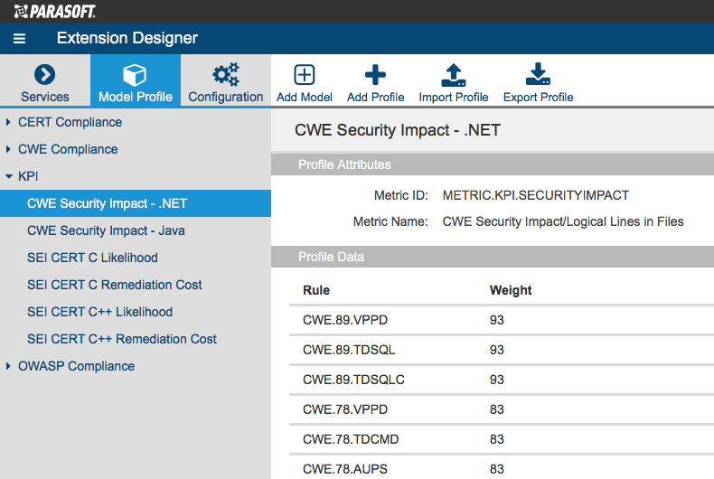Viewport: 714px width, 479px height.
Task: Click the Parasoft logo
Action: (x=54, y=12)
